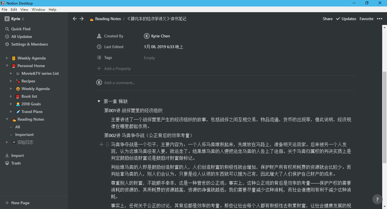Collapse the Personal Home sidebar tree
The width and height of the screenshot is (387, 209).
tap(7, 66)
